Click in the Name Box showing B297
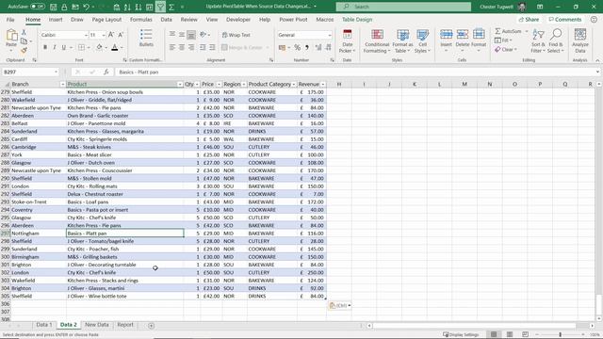Screen dimensions: 603x339 (x=30, y=72)
